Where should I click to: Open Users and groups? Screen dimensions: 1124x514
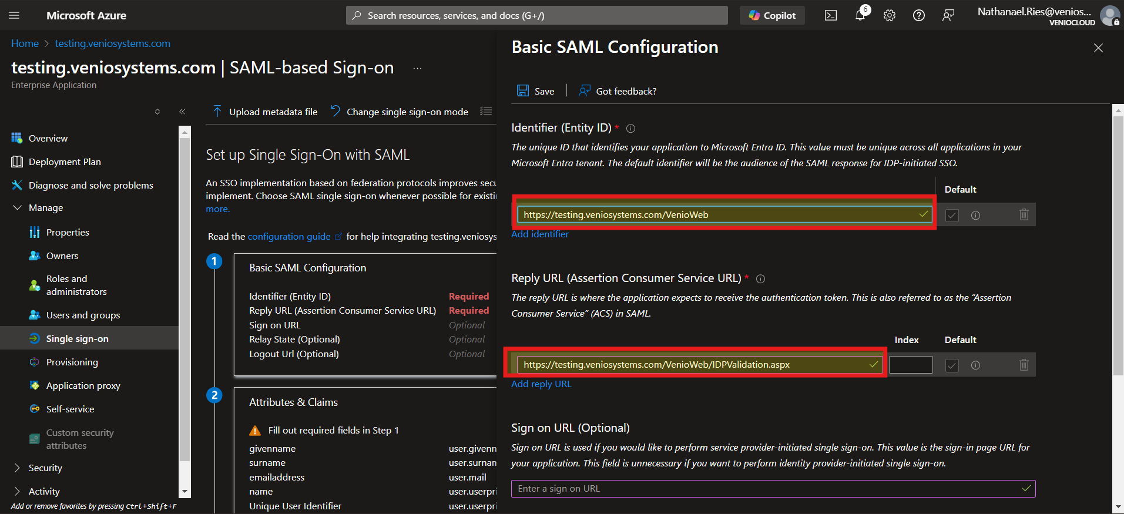[x=83, y=315]
